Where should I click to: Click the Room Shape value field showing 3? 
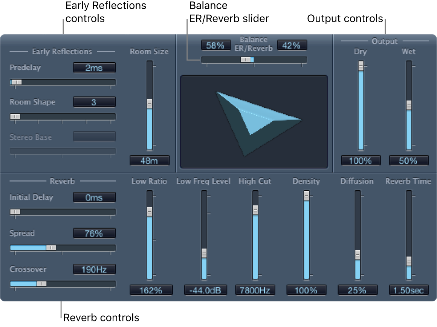point(94,102)
